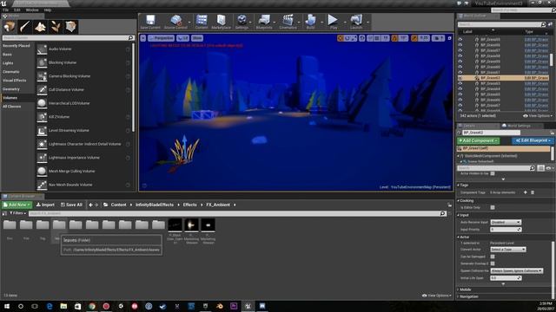
Task: Open the Lit view mode dropdown
Action: [x=183, y=38]
